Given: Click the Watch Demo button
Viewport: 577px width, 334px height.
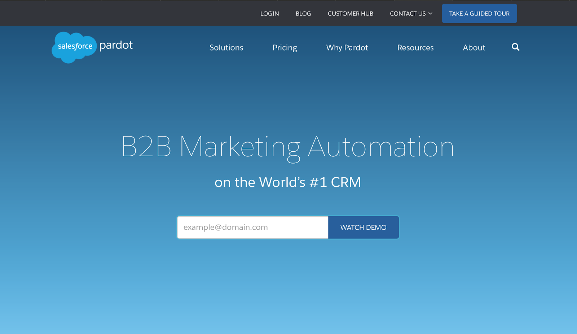Looking at the screenshot, I should coord(364,227).
